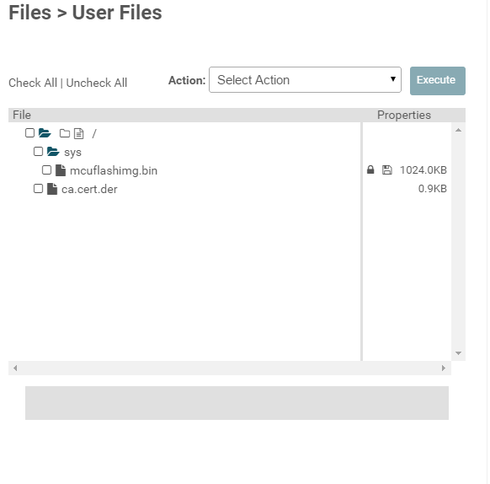Click the new folder icon beside root

[65, 133]
